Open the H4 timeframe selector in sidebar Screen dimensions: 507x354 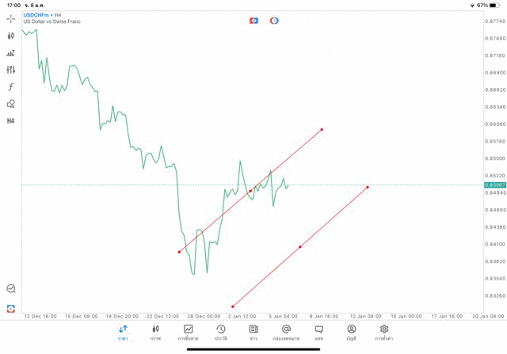11,121
